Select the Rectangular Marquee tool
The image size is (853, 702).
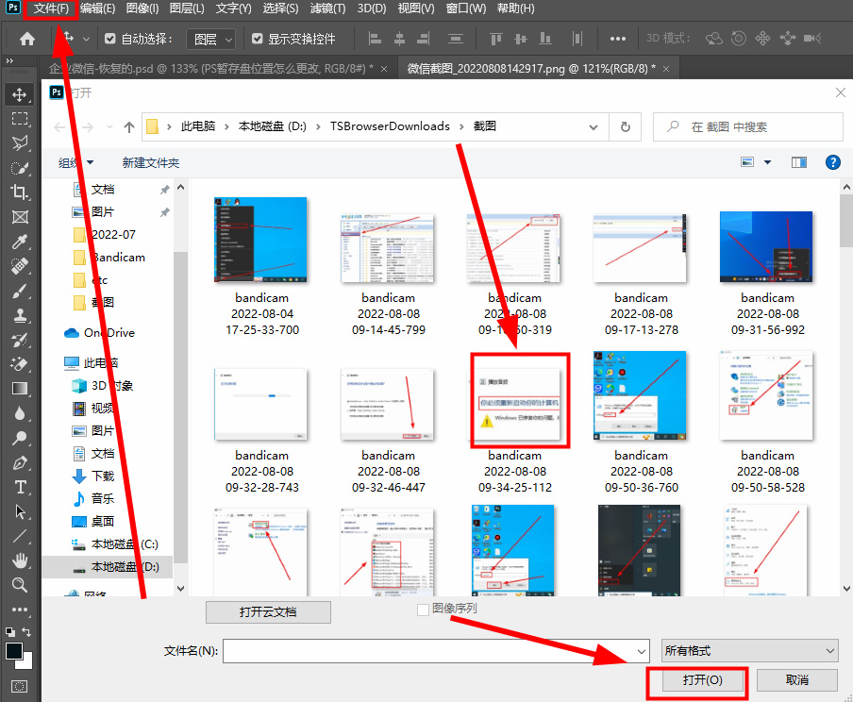(19, 119)
